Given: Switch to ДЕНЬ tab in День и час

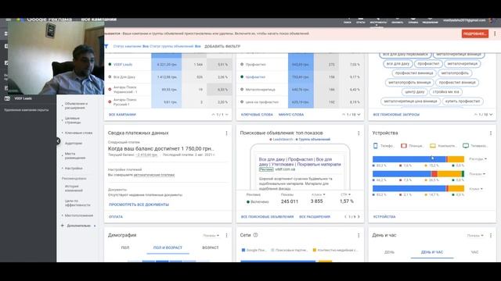Looking at the screenshot, I should (x=389, y=252).
